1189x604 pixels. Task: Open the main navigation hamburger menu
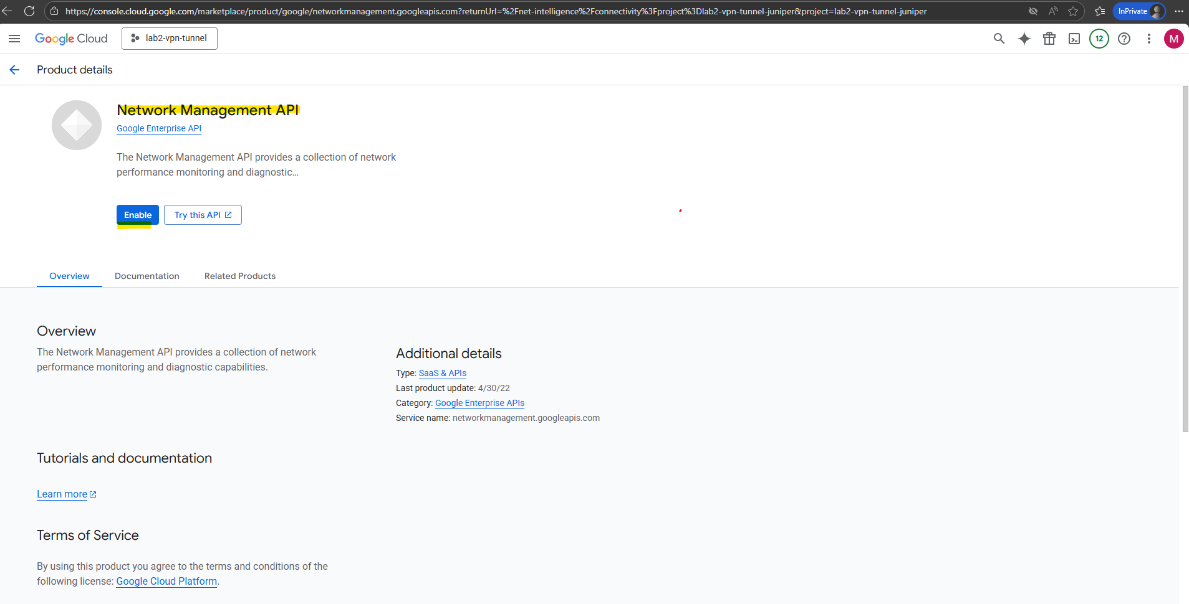tap(14, 39)
